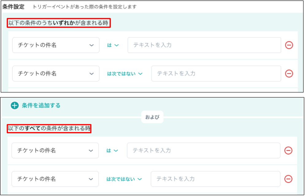The height and width of the screenshot is (196, 305).
Task: Open the first チケットの件名 dropdown under すべて
Action: [55, 150]
